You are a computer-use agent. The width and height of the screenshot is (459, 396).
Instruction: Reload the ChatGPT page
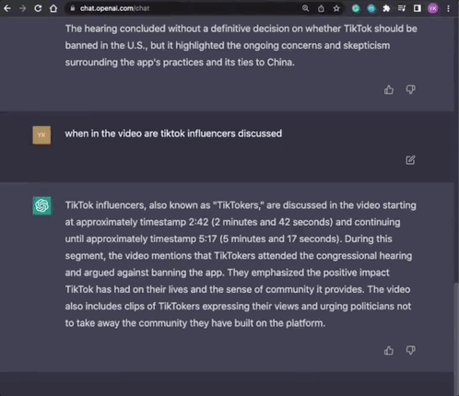click(38, 8)
